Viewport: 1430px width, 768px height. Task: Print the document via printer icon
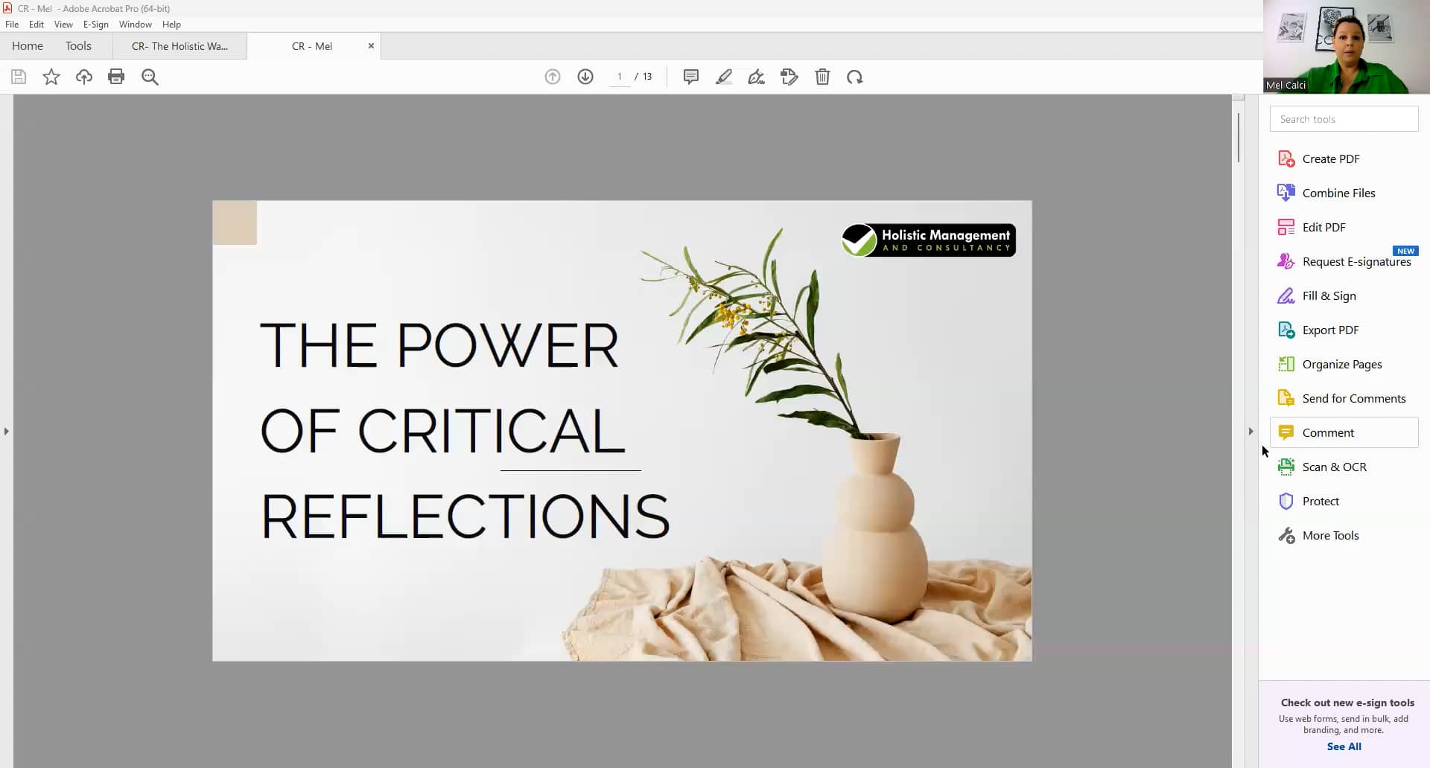pos(116,76)
